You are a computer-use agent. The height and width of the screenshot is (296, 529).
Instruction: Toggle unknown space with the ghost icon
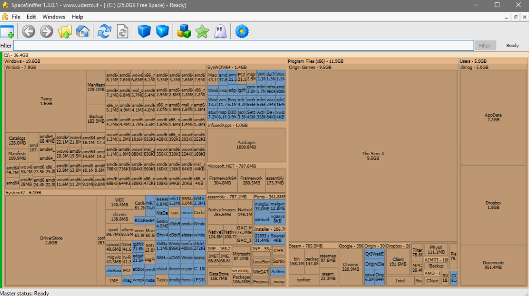click(x=220, y=32)
